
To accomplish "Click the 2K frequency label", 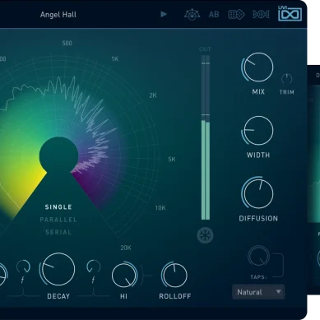I will (153, 95).
